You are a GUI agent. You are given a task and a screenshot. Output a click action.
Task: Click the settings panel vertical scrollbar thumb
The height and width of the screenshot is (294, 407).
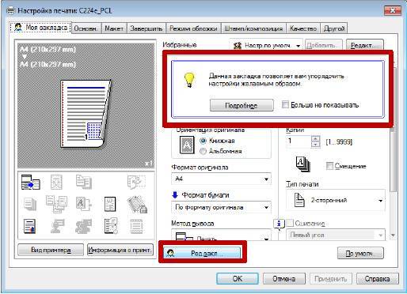(393, 129)
